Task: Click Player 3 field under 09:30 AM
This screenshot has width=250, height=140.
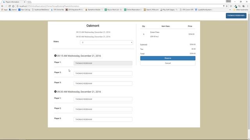Action: [103, 119]
